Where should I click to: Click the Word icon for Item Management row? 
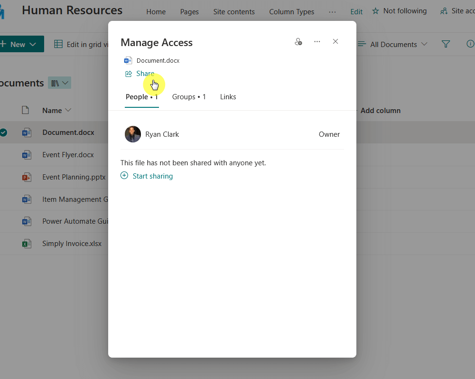point(27,199)
